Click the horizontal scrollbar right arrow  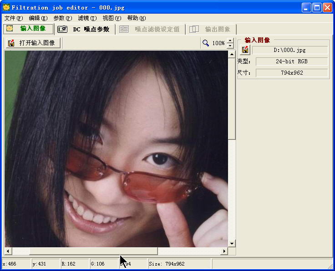pyautogui.click(x=224, y=251)
